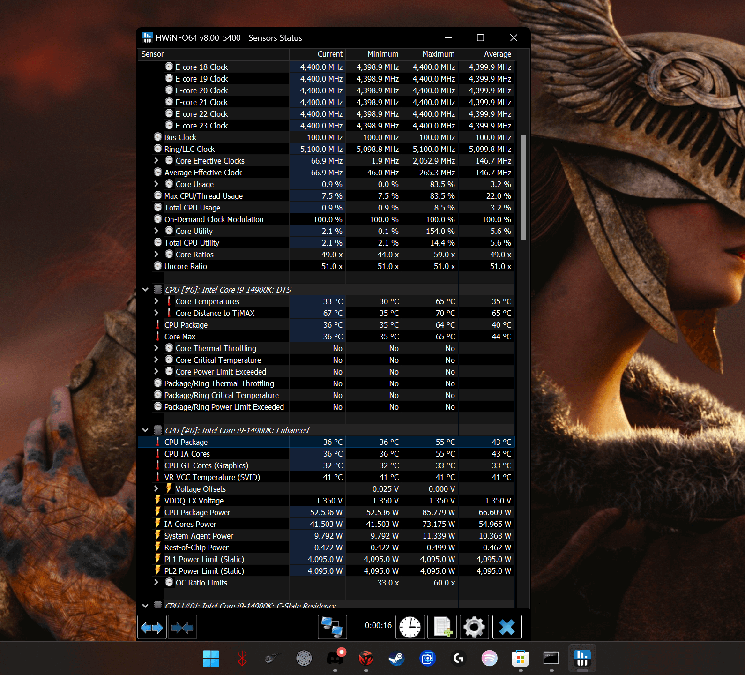
Task: Select the E-core 20 Clock row
Action: 326,90
